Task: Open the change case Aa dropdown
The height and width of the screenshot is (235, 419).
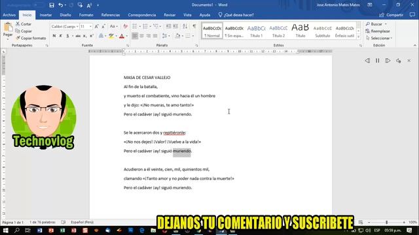Action: tap(113, 26)
